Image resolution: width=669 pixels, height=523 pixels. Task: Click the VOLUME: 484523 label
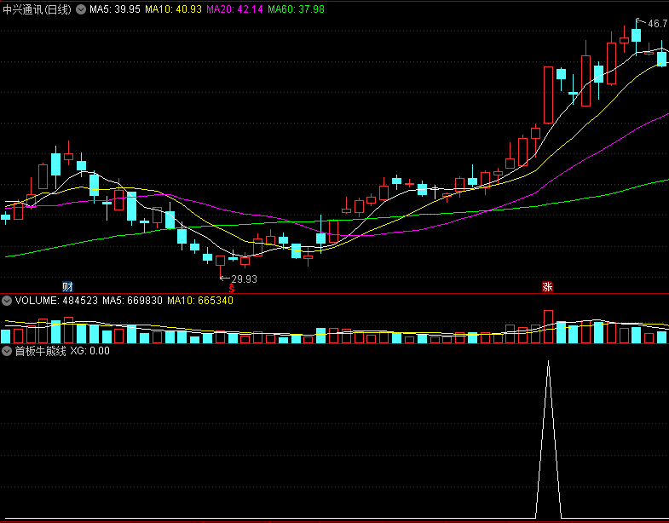coord(56,301)
